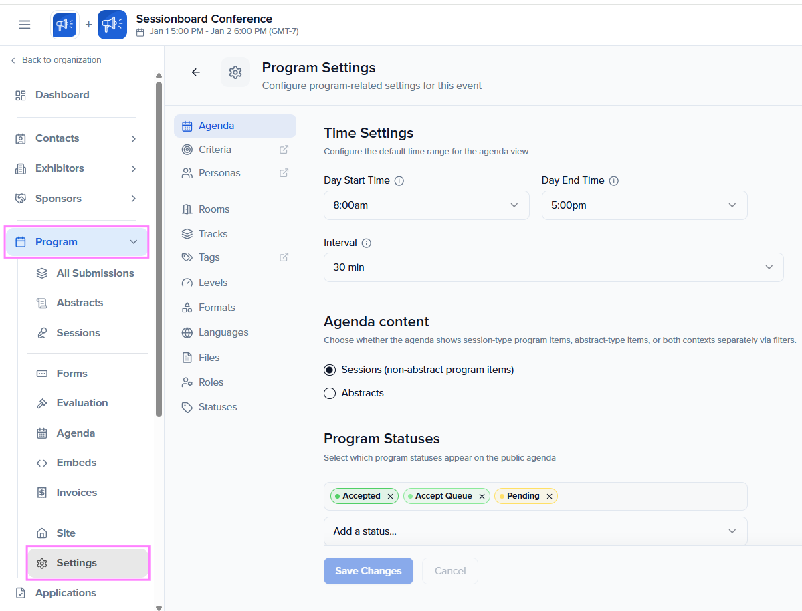Open Criteria external link icon

coord(284,150)
